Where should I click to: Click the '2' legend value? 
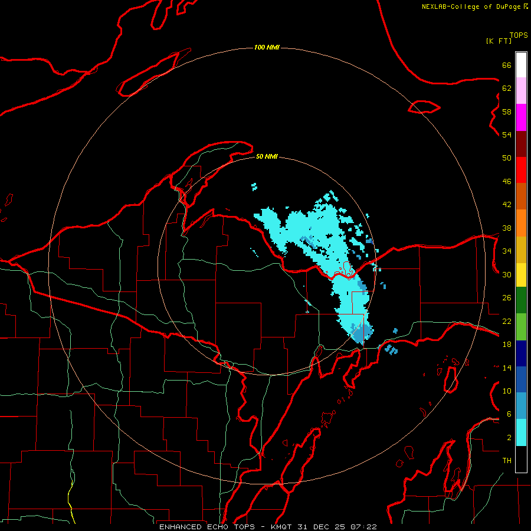[509, 438]
